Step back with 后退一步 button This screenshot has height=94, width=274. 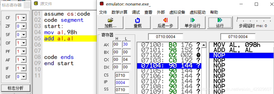[x=165, y=22]
